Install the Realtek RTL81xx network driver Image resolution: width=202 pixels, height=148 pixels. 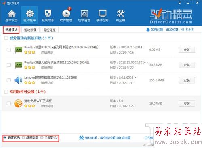click(187, 50)
